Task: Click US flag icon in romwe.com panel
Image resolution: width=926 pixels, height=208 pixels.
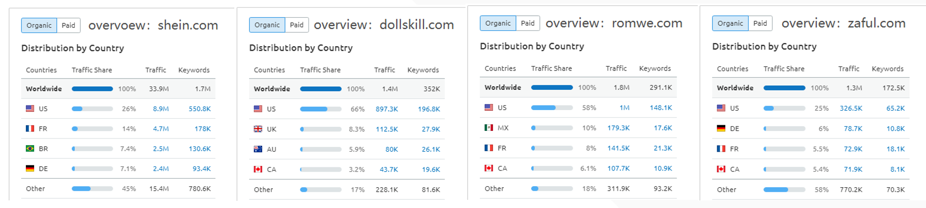Action: click(489, 108)
